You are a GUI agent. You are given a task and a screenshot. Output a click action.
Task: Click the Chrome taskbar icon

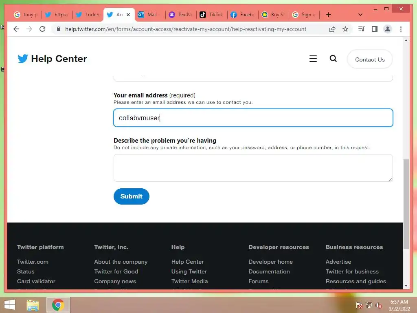(58, 305)
